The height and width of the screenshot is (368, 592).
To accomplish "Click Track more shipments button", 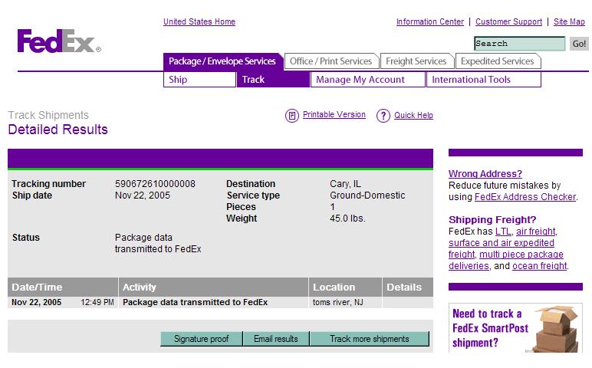I will 369,339.
